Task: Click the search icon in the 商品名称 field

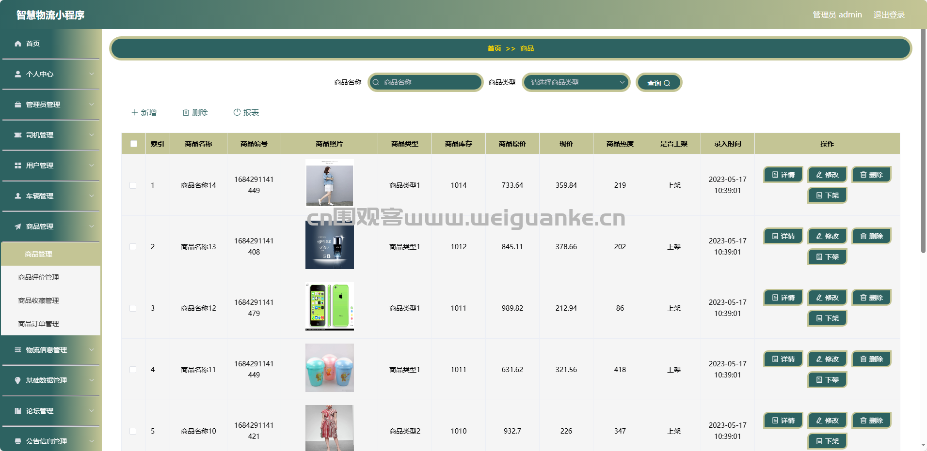Action: tap(376, 82)
